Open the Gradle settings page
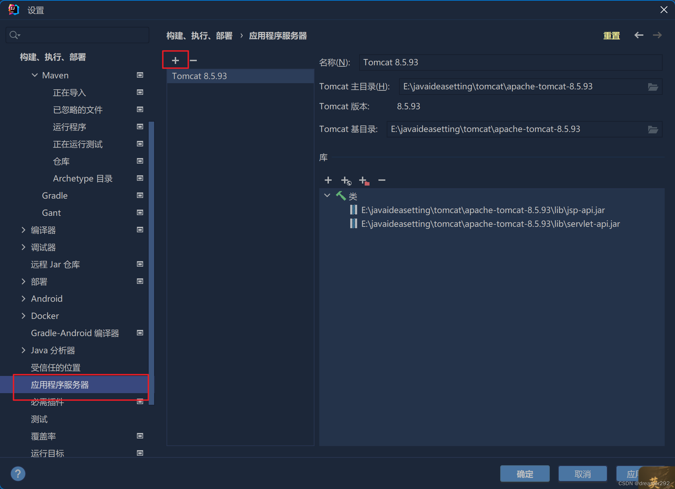Image resolution: width=675 pixels, height=489 pixels. (x=55, y=196)
